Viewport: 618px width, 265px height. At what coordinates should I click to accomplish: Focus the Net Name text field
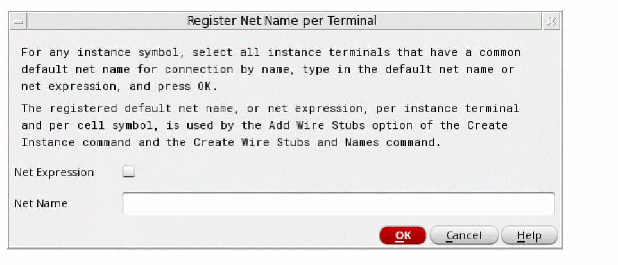click(x=338, y=203)
